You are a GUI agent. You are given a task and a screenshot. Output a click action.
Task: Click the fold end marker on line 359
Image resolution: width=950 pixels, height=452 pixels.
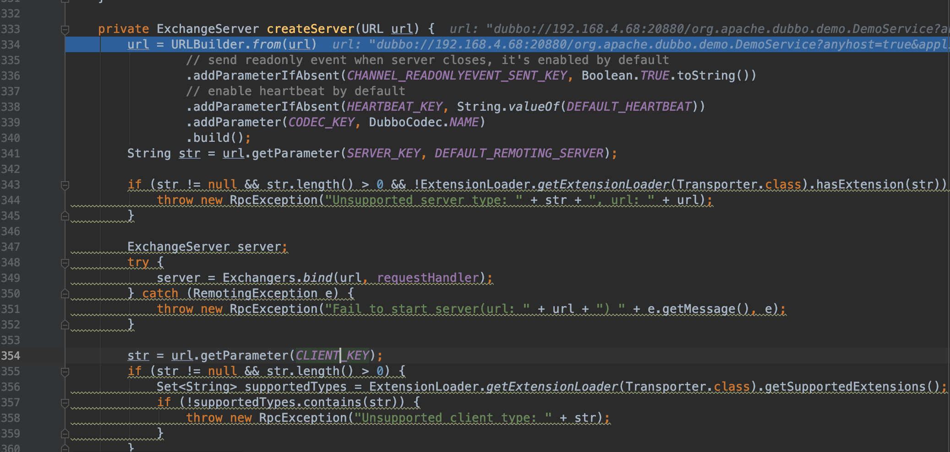pyautogui.click(x=65, y=434)
